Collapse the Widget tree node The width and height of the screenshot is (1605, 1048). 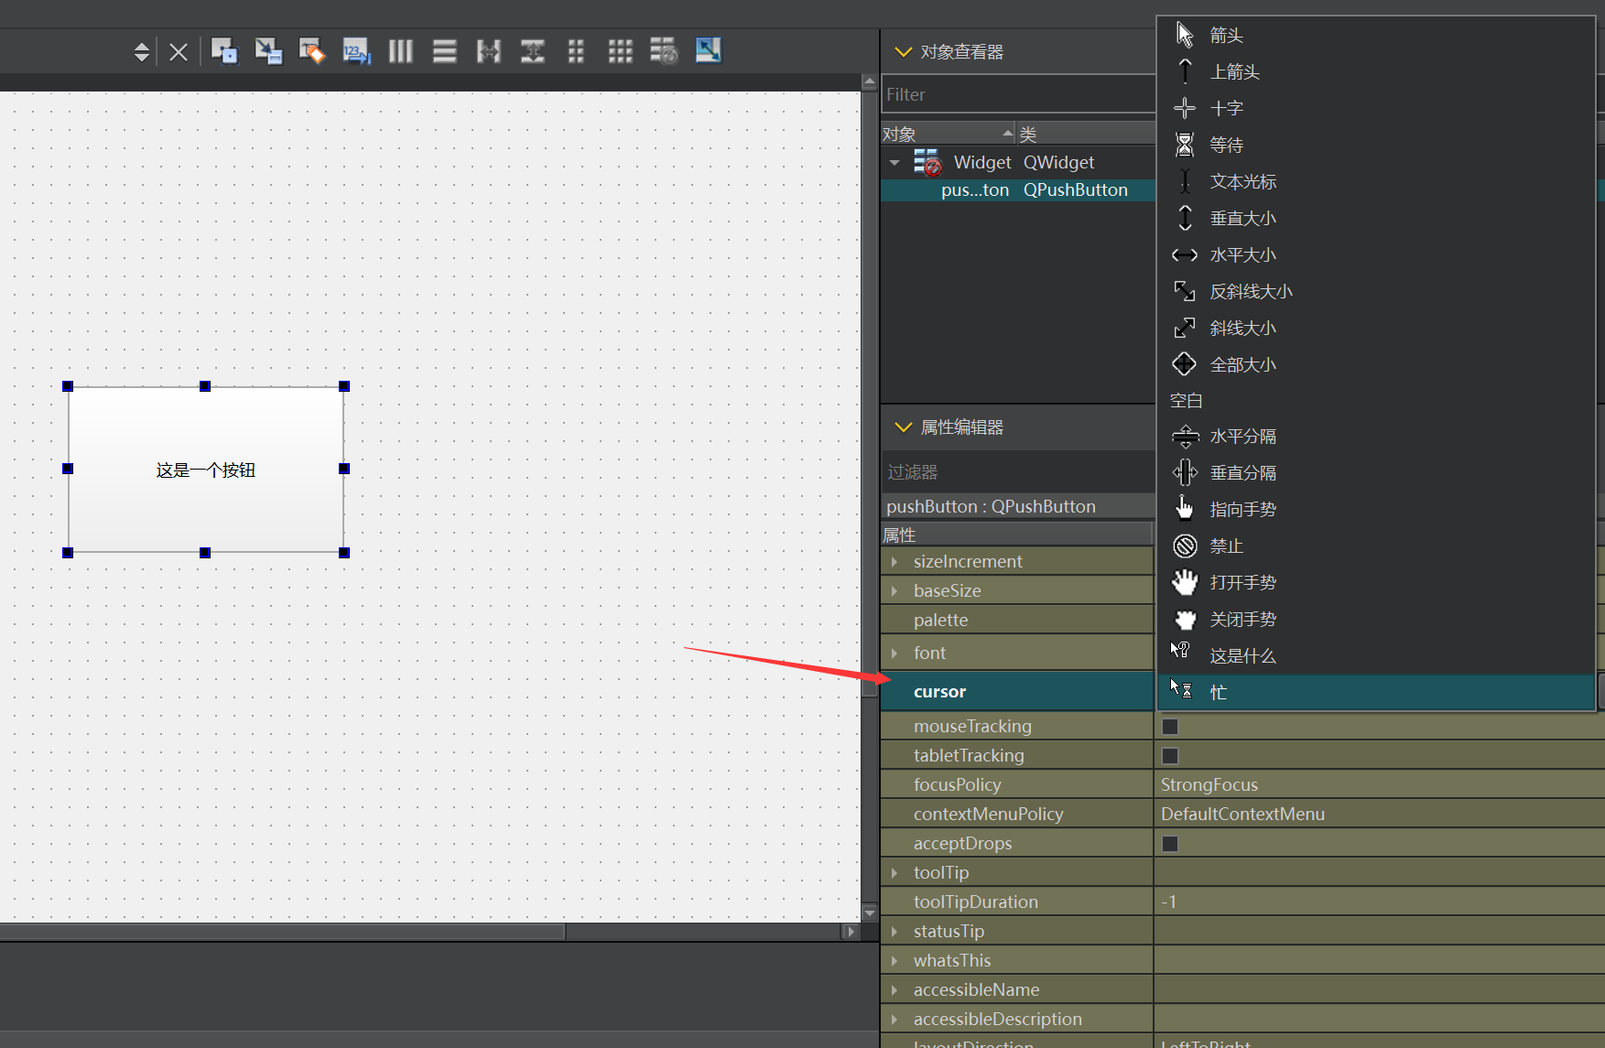coord(895,163)
